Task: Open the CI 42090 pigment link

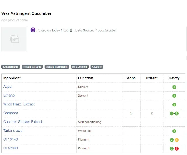Action: 11,148
